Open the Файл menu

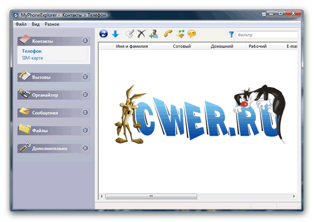tap(21, 24)
